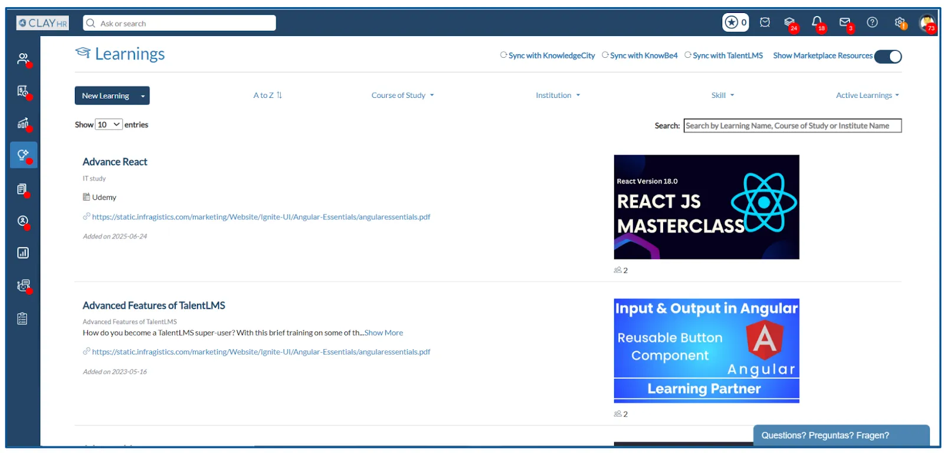Open the notifications bell
The image size is (944, 453).
tap(817, 23)
